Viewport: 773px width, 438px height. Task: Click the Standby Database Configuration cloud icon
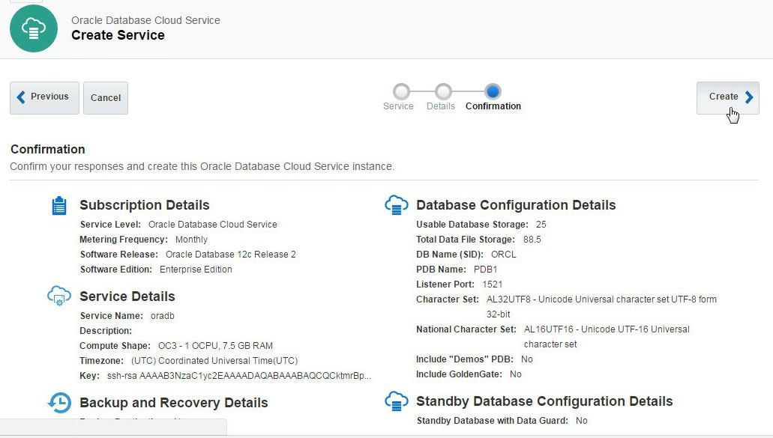point(397,401)
